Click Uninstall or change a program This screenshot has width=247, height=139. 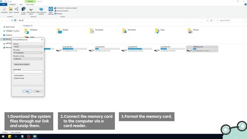(x=66, y=8)
